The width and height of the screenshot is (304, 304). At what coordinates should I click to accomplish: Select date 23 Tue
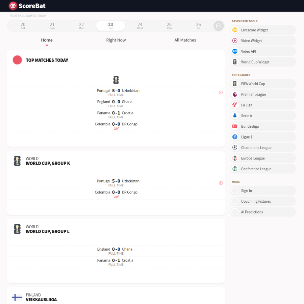pos(111,26)
